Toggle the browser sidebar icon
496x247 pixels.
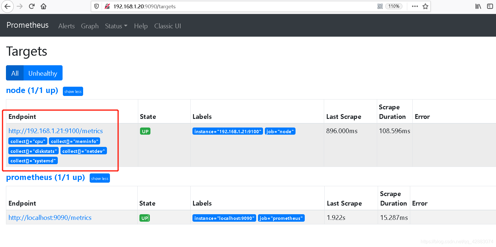pyautogui.click(x=490, y=6)
